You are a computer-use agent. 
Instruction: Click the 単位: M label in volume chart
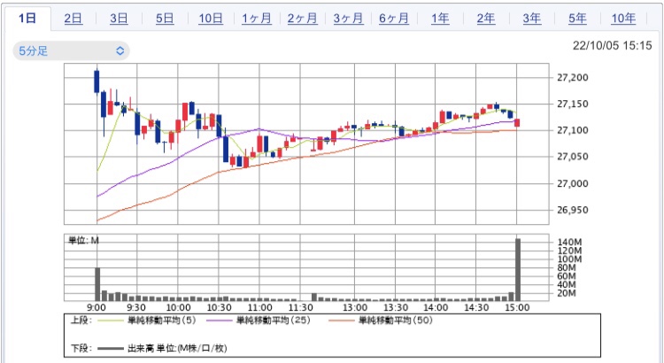(83, 241)
